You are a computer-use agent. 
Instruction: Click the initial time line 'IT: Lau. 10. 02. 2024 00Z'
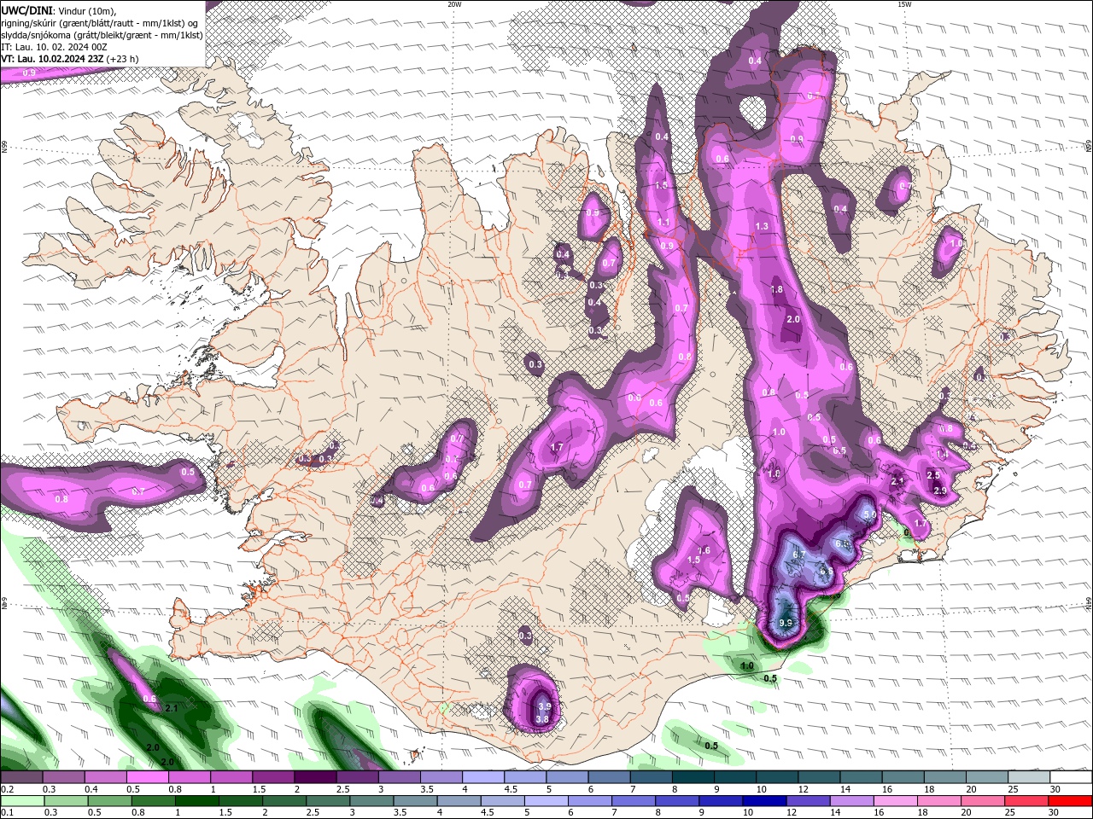(x=52, y=47)
